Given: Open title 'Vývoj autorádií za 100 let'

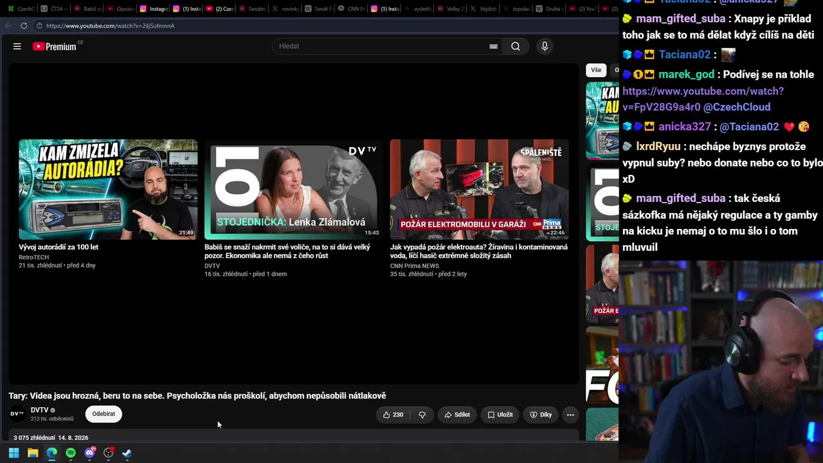Looking at the screenshot, I should (x=59, y=247).
